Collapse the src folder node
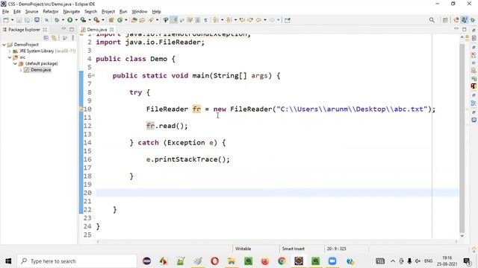The height and width of the screenshot is (268, 478). tap(10, 57)
